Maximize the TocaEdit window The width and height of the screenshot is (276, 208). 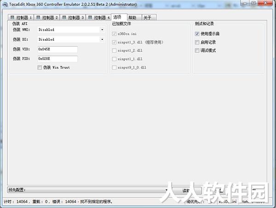pos(253,3)
